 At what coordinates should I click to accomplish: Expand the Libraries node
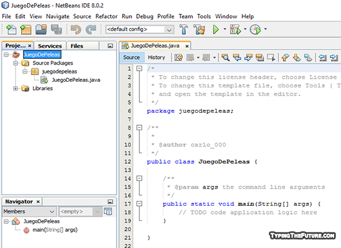15,88
